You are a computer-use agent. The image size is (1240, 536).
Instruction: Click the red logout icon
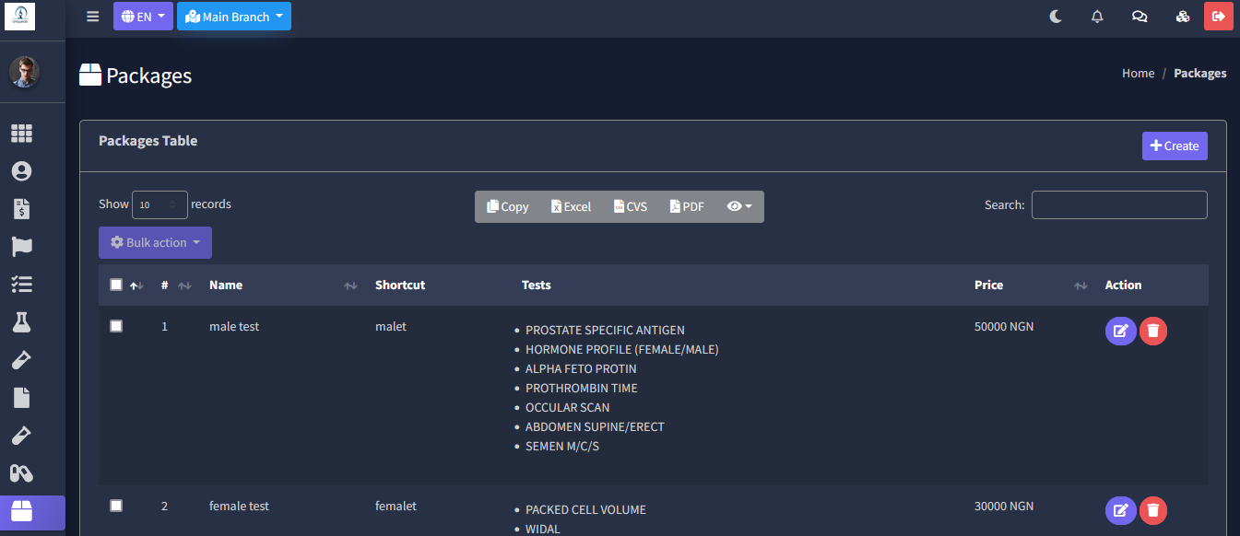(x=1218, y=17)
